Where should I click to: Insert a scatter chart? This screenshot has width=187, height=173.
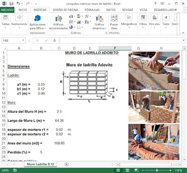[79, 27]
